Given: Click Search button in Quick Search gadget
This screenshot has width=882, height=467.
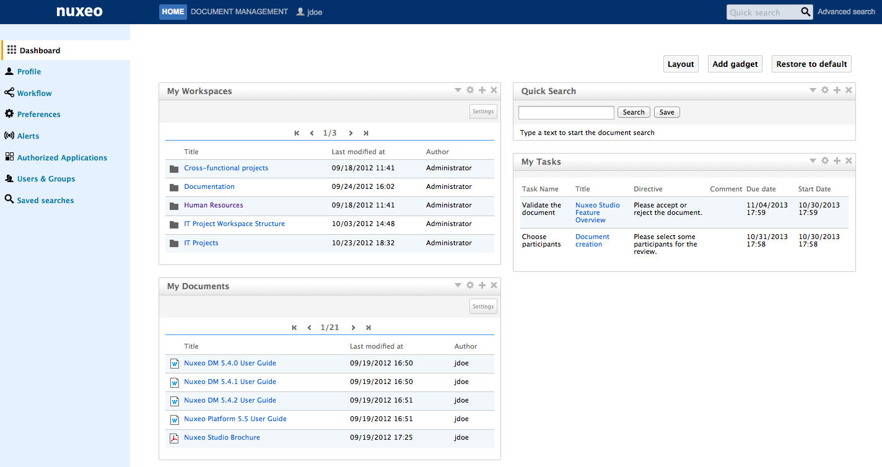Looking at the screenshot, I should 634,112.
